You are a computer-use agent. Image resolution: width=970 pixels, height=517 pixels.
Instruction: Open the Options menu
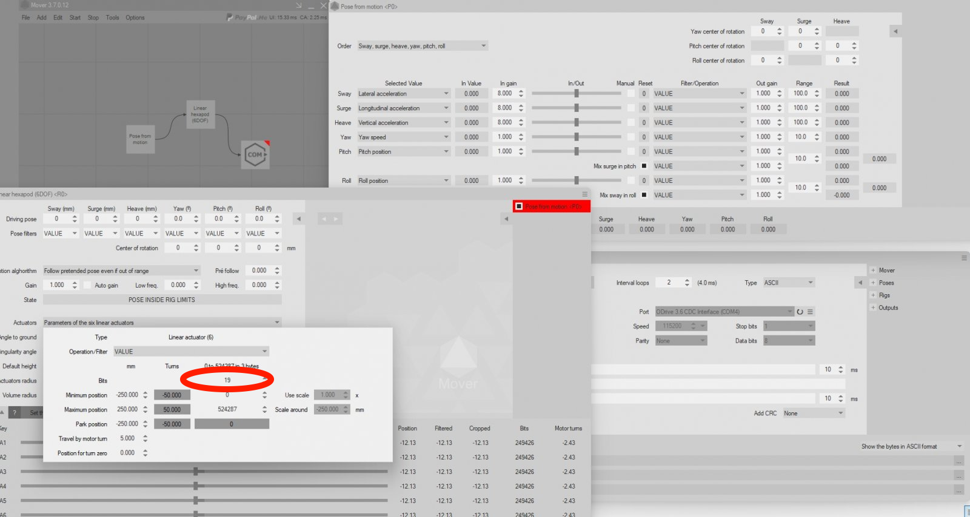pos(135,18)
